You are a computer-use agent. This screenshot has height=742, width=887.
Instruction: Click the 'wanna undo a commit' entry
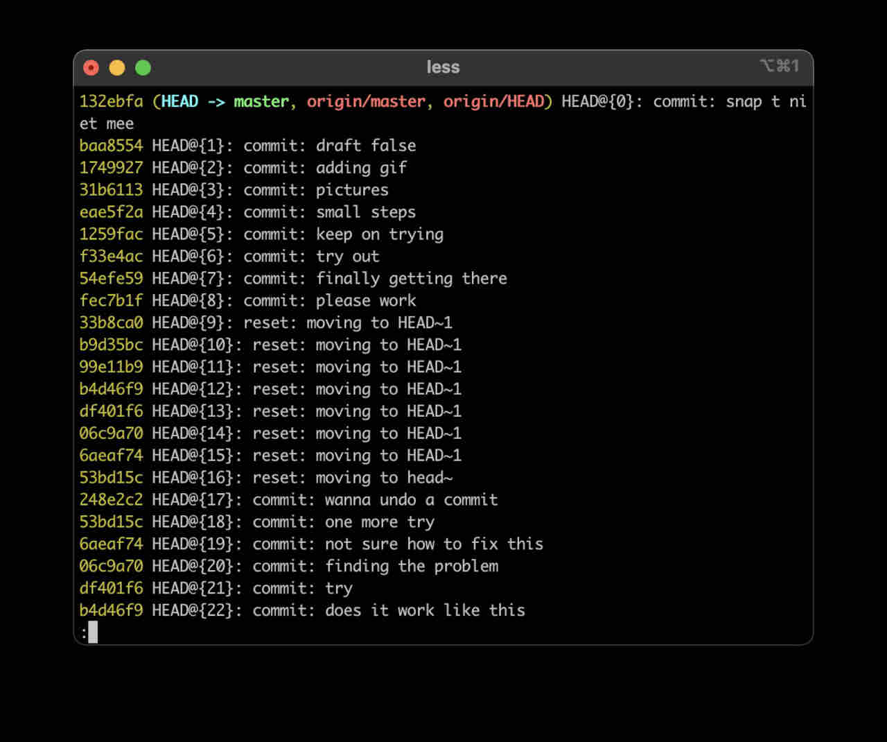tap(288, 500)
